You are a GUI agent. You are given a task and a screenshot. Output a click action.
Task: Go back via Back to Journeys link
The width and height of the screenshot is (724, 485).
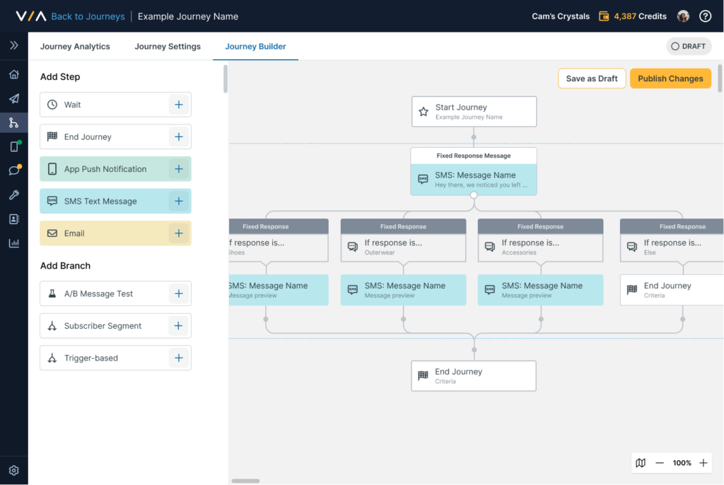click(x=88, y=16)
